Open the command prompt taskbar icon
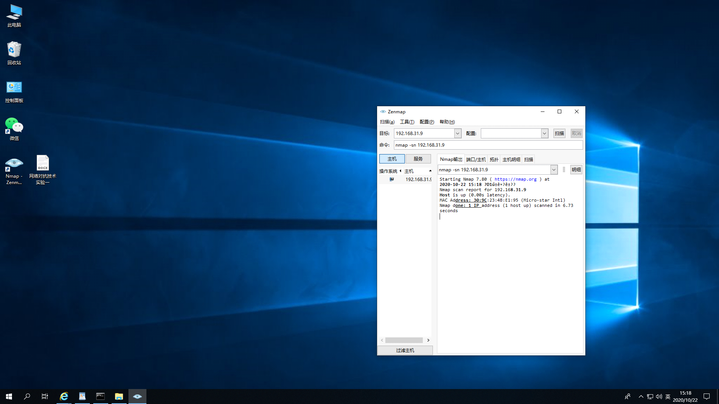This screenshot has width=719, height=404. [x=100, y=396]
